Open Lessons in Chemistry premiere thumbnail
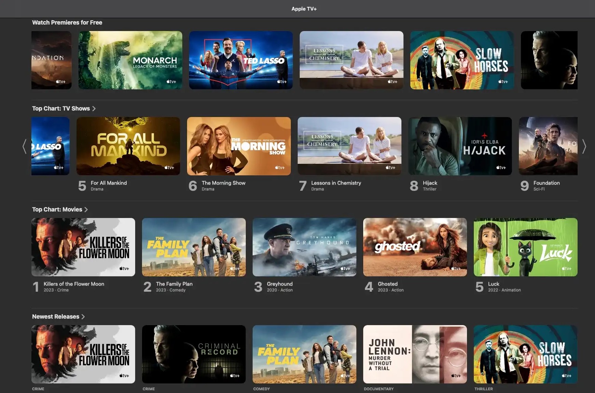Viewport: 595px width, 393px height. pyautogui.click(x=352, y=60)
